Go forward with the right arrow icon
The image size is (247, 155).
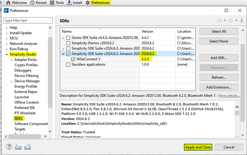click(231, 21)
